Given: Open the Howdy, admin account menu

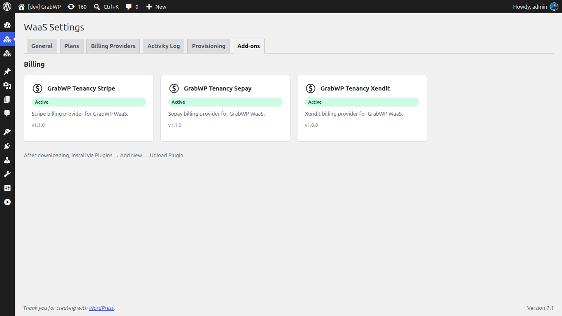Looking at the screenshot, I should pyautogui.click(x=536, y=7).
